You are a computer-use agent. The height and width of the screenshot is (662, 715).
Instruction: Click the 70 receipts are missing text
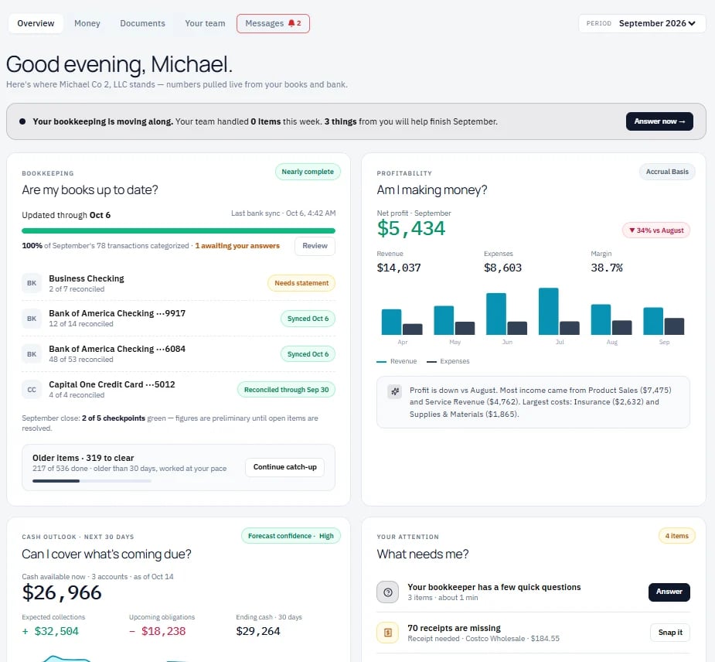(x=454, y=628)
